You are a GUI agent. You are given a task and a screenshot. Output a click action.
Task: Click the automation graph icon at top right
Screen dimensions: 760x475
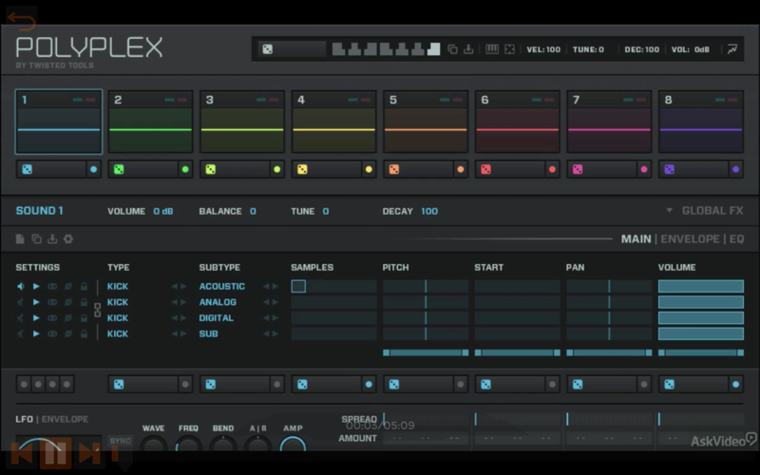[x=732, y=49]
